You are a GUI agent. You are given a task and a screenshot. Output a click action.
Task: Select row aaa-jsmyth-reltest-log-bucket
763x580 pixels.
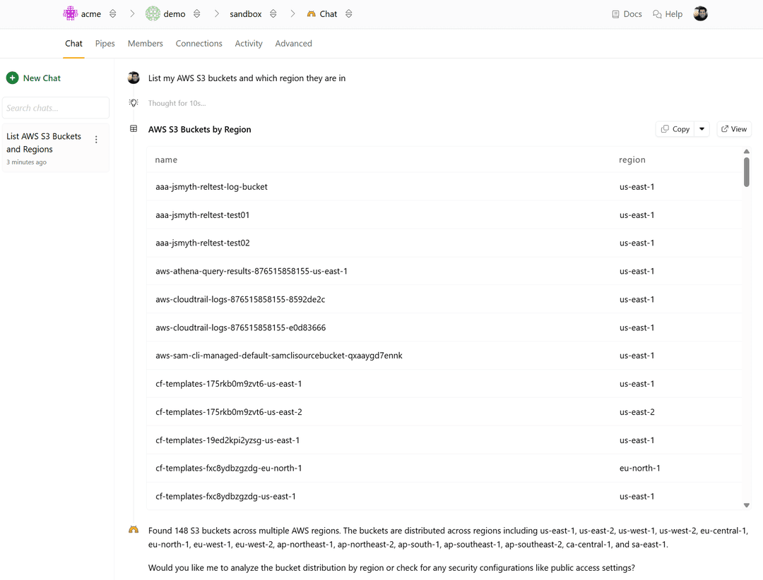tap(444, 187)
